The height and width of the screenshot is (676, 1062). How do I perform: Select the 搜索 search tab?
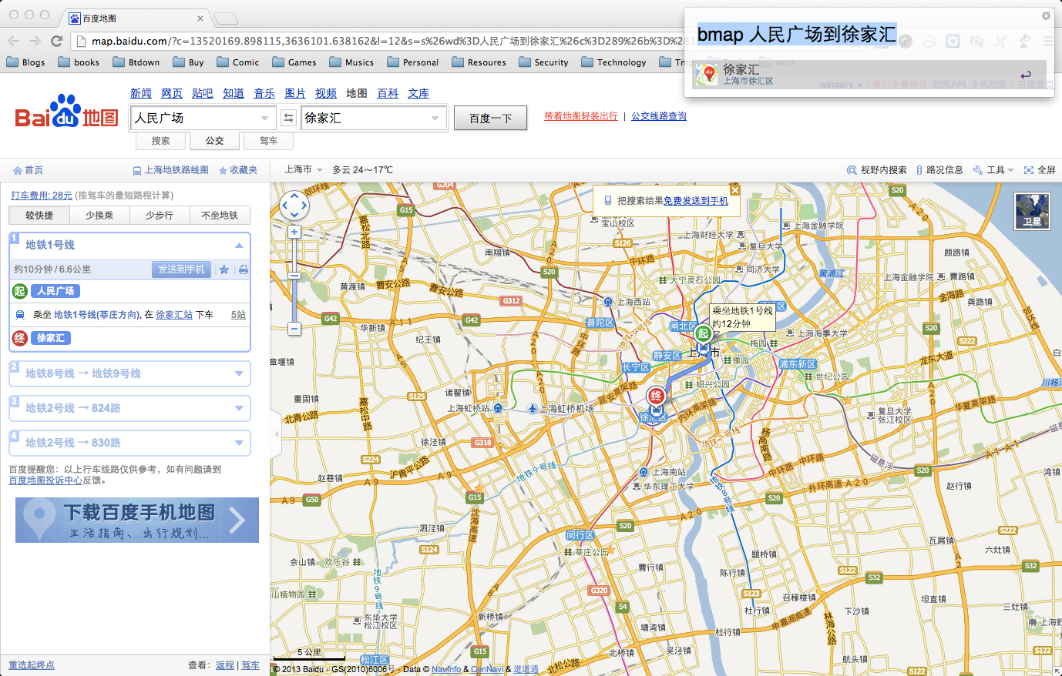tap(161, 141)
